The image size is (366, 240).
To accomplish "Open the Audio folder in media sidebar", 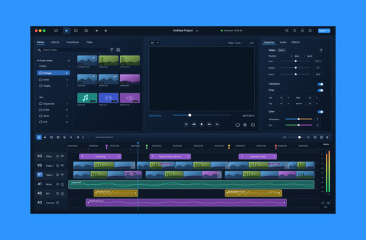I will coord(53,80).
